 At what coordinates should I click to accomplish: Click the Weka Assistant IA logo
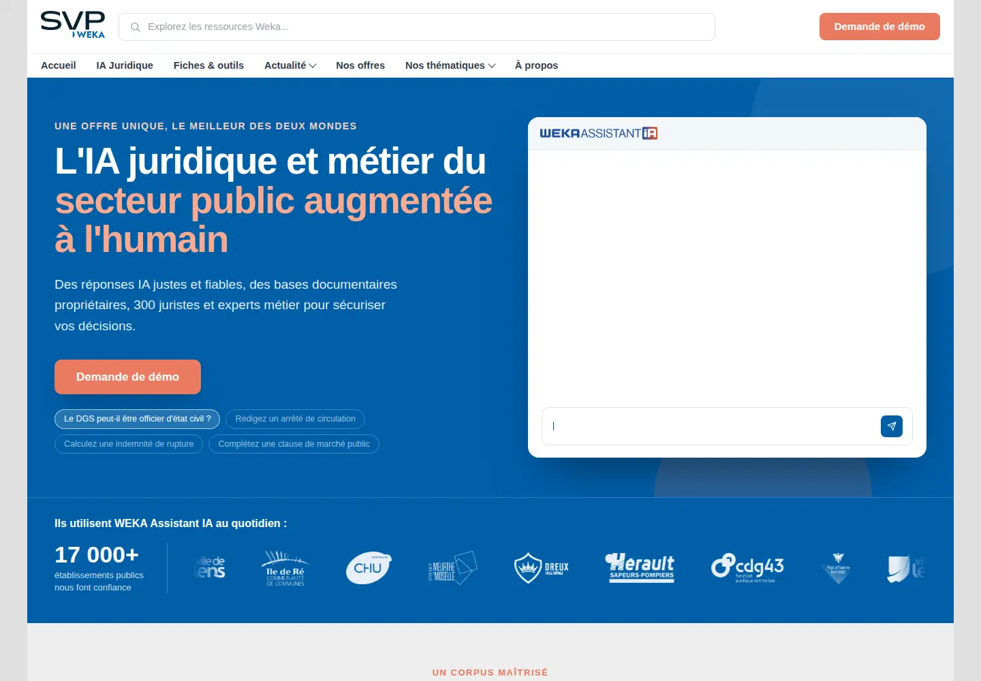pos(598,133)
